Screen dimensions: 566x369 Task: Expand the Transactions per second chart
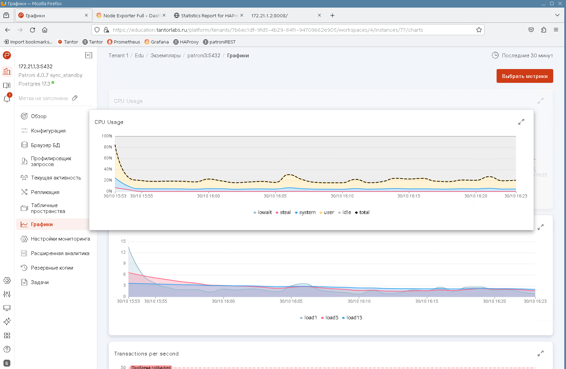click(540, 353)
